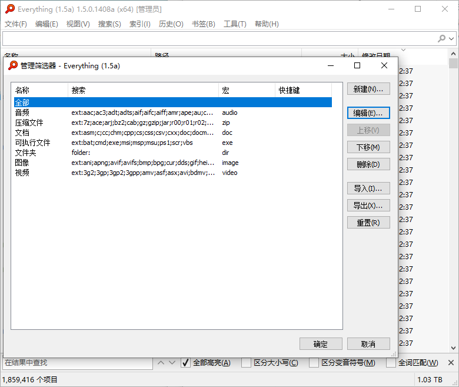Find next result with down chevron
The width and height of the screenshot is (459, 387).
coord(172,363)
